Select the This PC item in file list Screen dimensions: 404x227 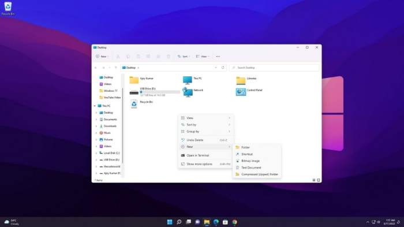click(192, 80)
